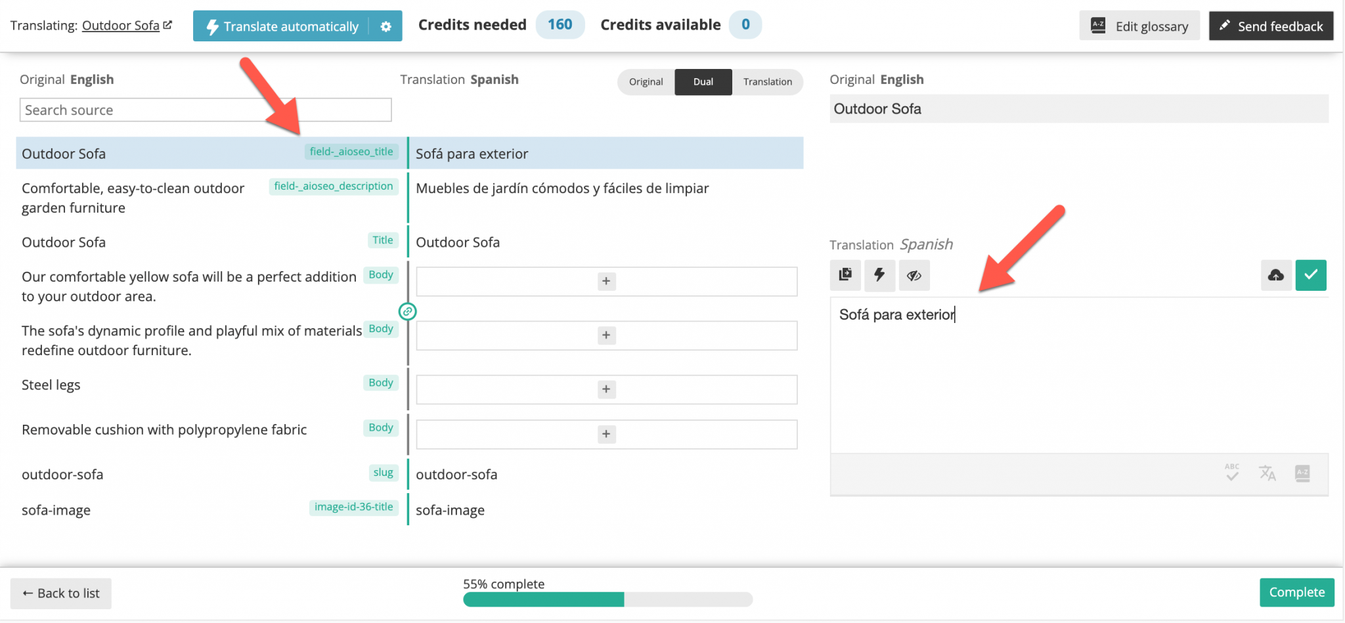Toggle the crossed-eye visibility icon
1345x623 pixels.
tap(914, 275)
